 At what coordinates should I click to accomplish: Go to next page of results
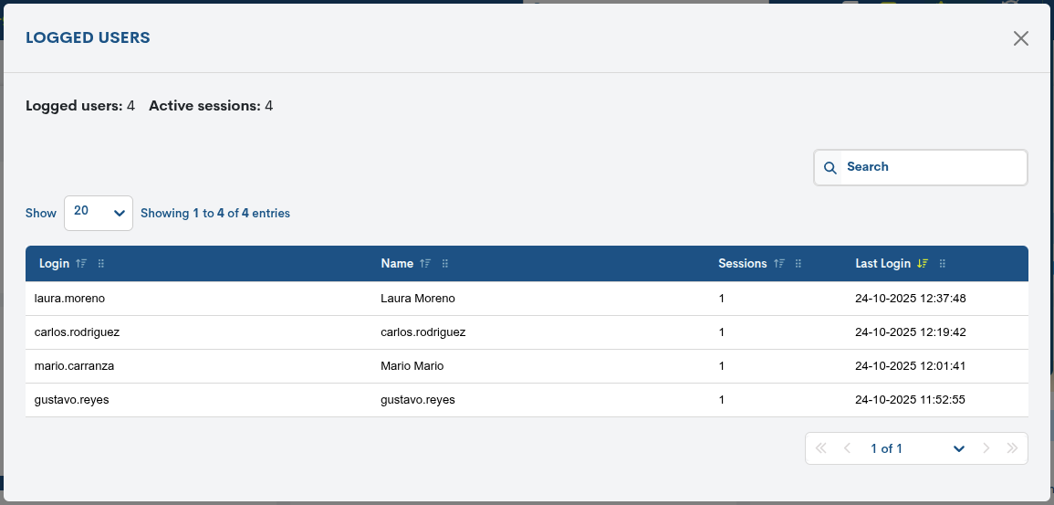click(x=986, y=448)
